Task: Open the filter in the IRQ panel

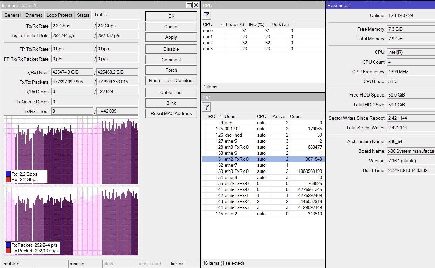Action: click(x=207, y=107)
